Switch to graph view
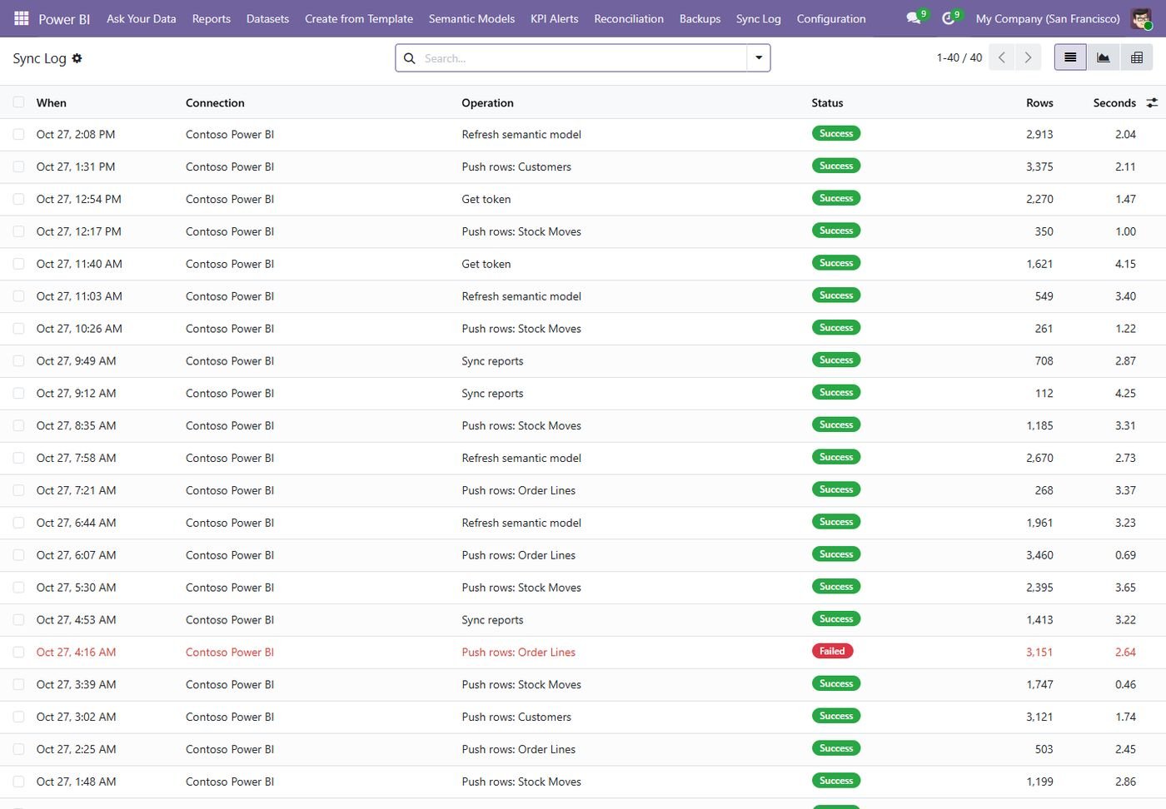 click(x=1103, y=57)
